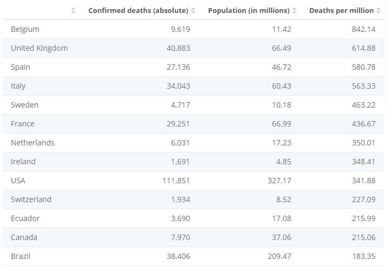This screenshot has height=273, width=388.
Task: Sort by the first column's arrow icon
Action: click(73, 11)
